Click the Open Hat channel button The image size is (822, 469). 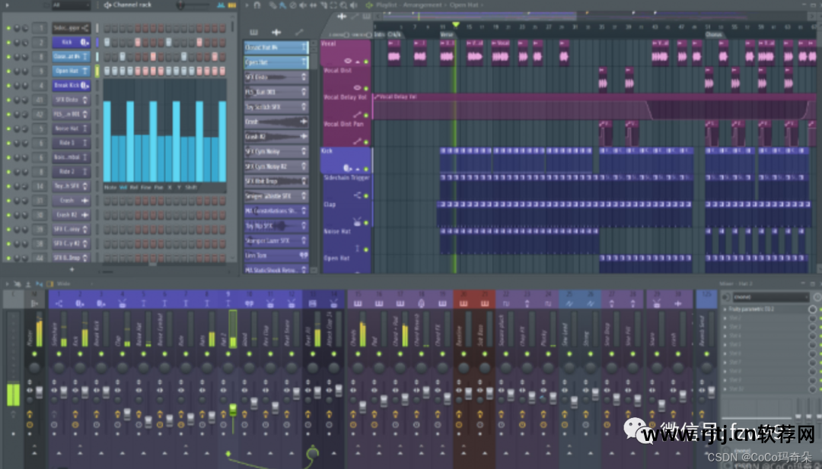67,71
